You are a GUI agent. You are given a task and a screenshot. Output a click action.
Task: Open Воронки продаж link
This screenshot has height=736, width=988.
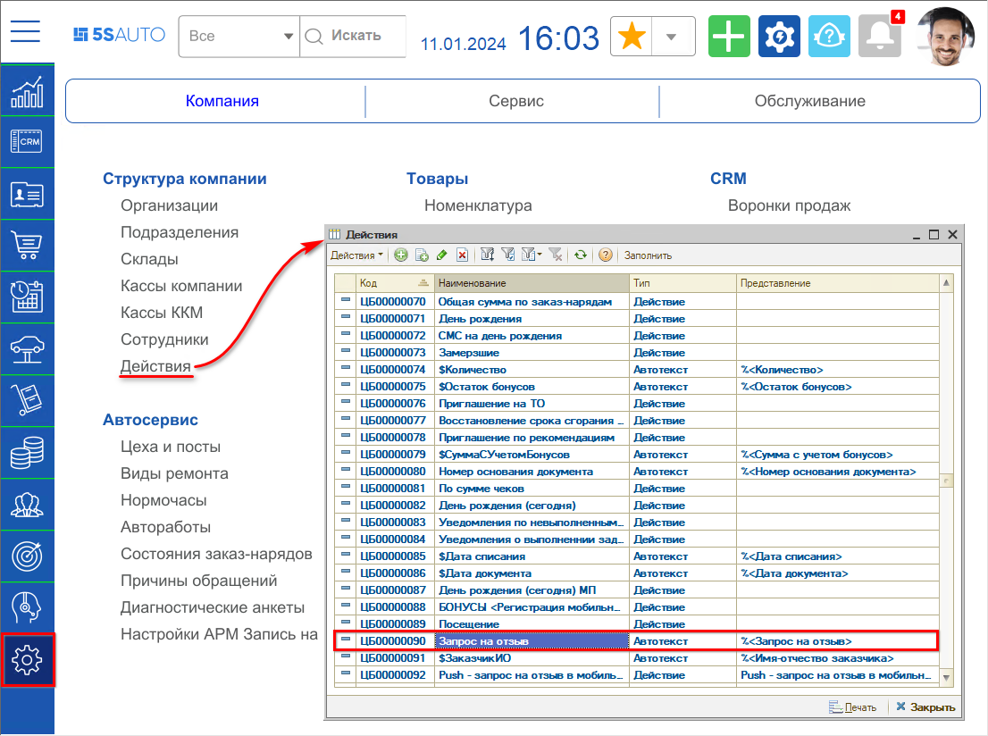[x=789, y=205]
